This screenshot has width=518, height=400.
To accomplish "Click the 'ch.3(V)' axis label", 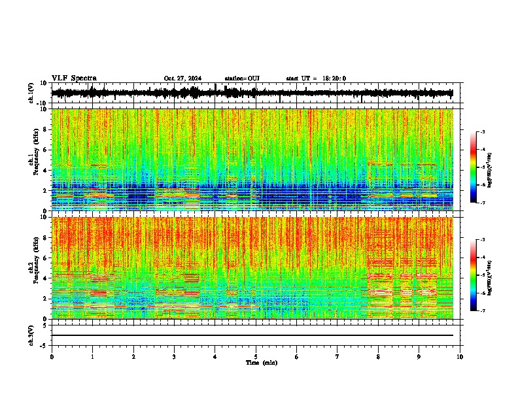I will coord(31,335).
